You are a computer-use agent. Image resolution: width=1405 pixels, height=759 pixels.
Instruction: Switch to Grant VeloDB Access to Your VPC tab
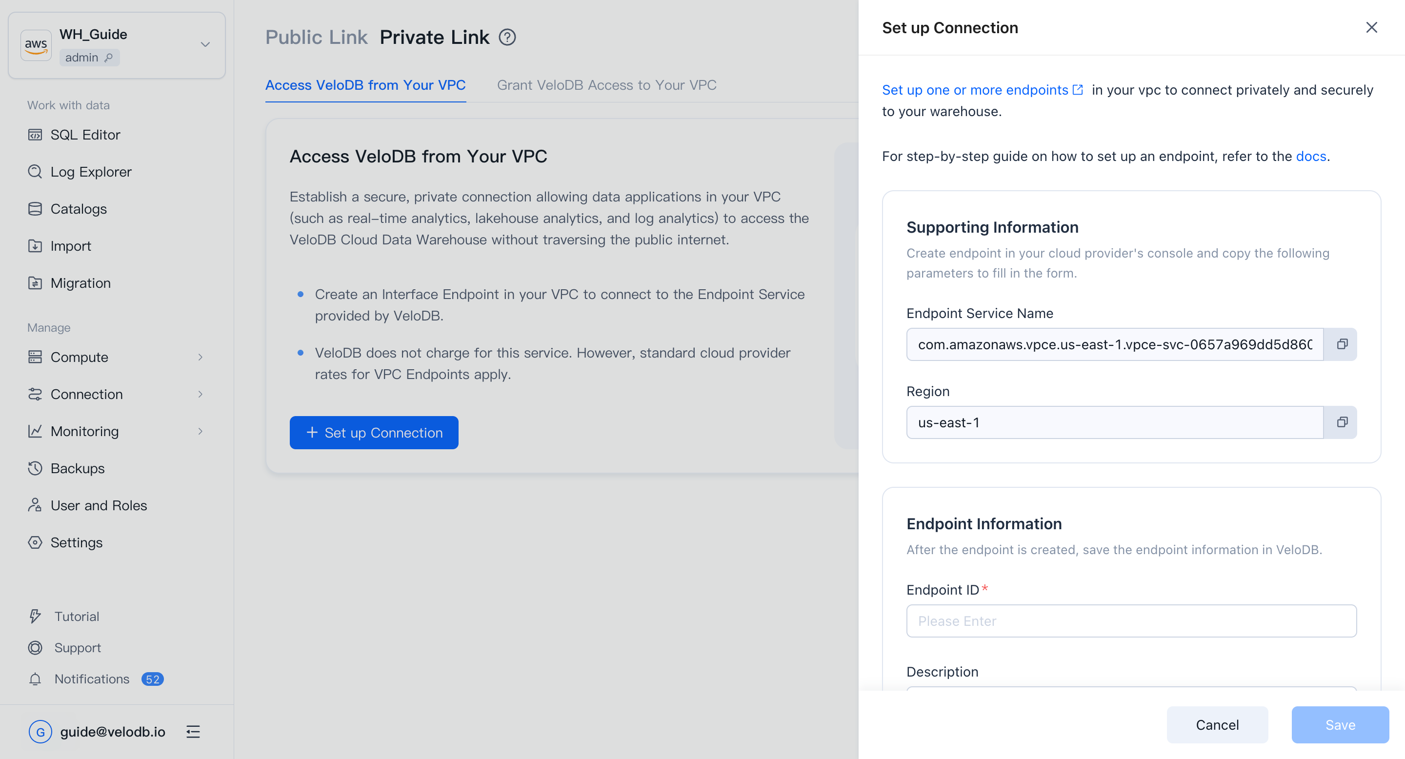606,85
